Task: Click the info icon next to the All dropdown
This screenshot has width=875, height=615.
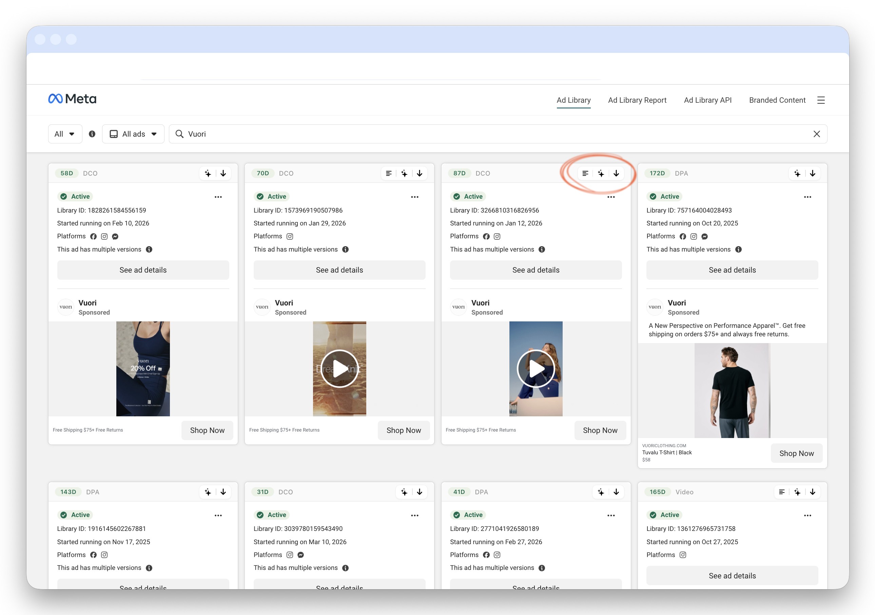Action: 92,134
